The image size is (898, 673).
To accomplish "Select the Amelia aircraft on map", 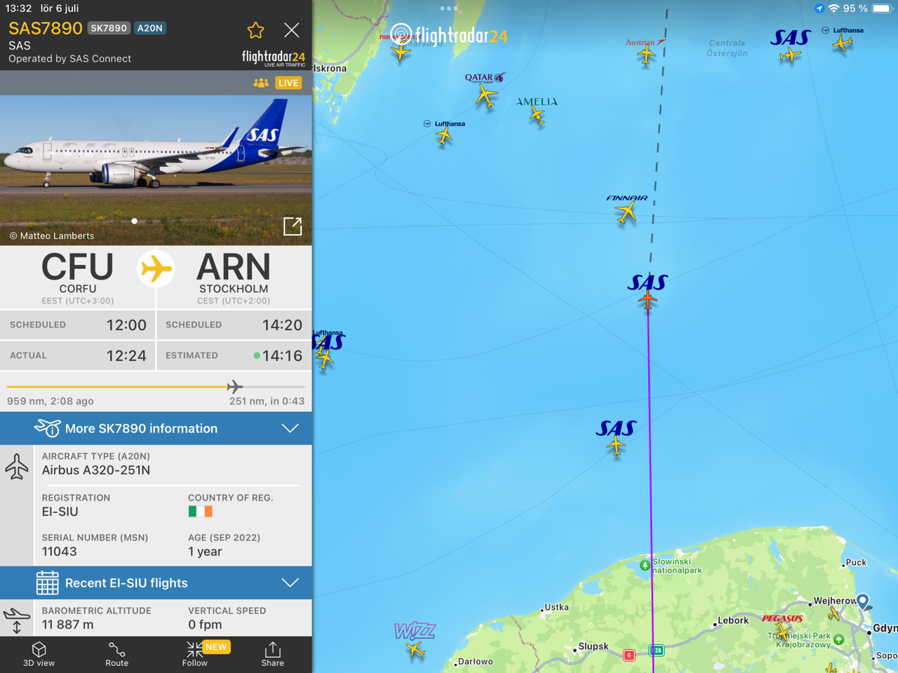I will [537, 116].
